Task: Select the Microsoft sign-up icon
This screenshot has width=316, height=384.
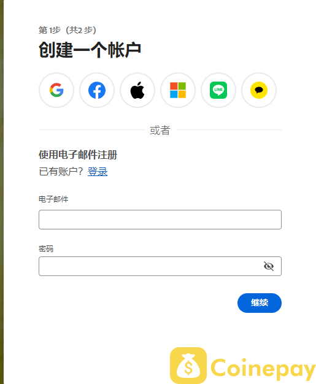Action: [178, 90]
